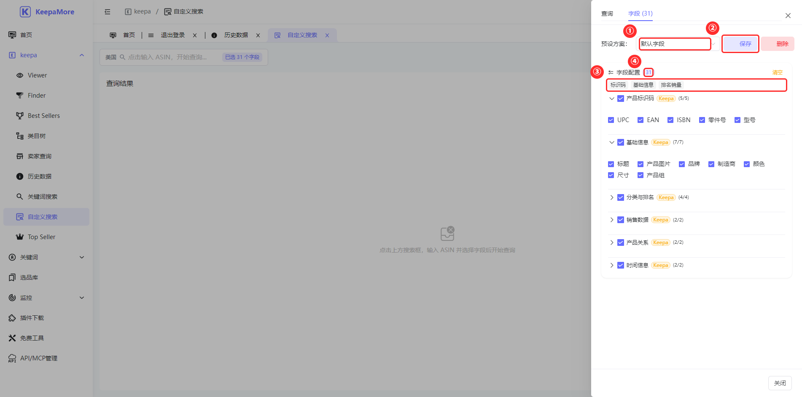Uncheck the ISBN field checkbox

(x=670, y=120)
